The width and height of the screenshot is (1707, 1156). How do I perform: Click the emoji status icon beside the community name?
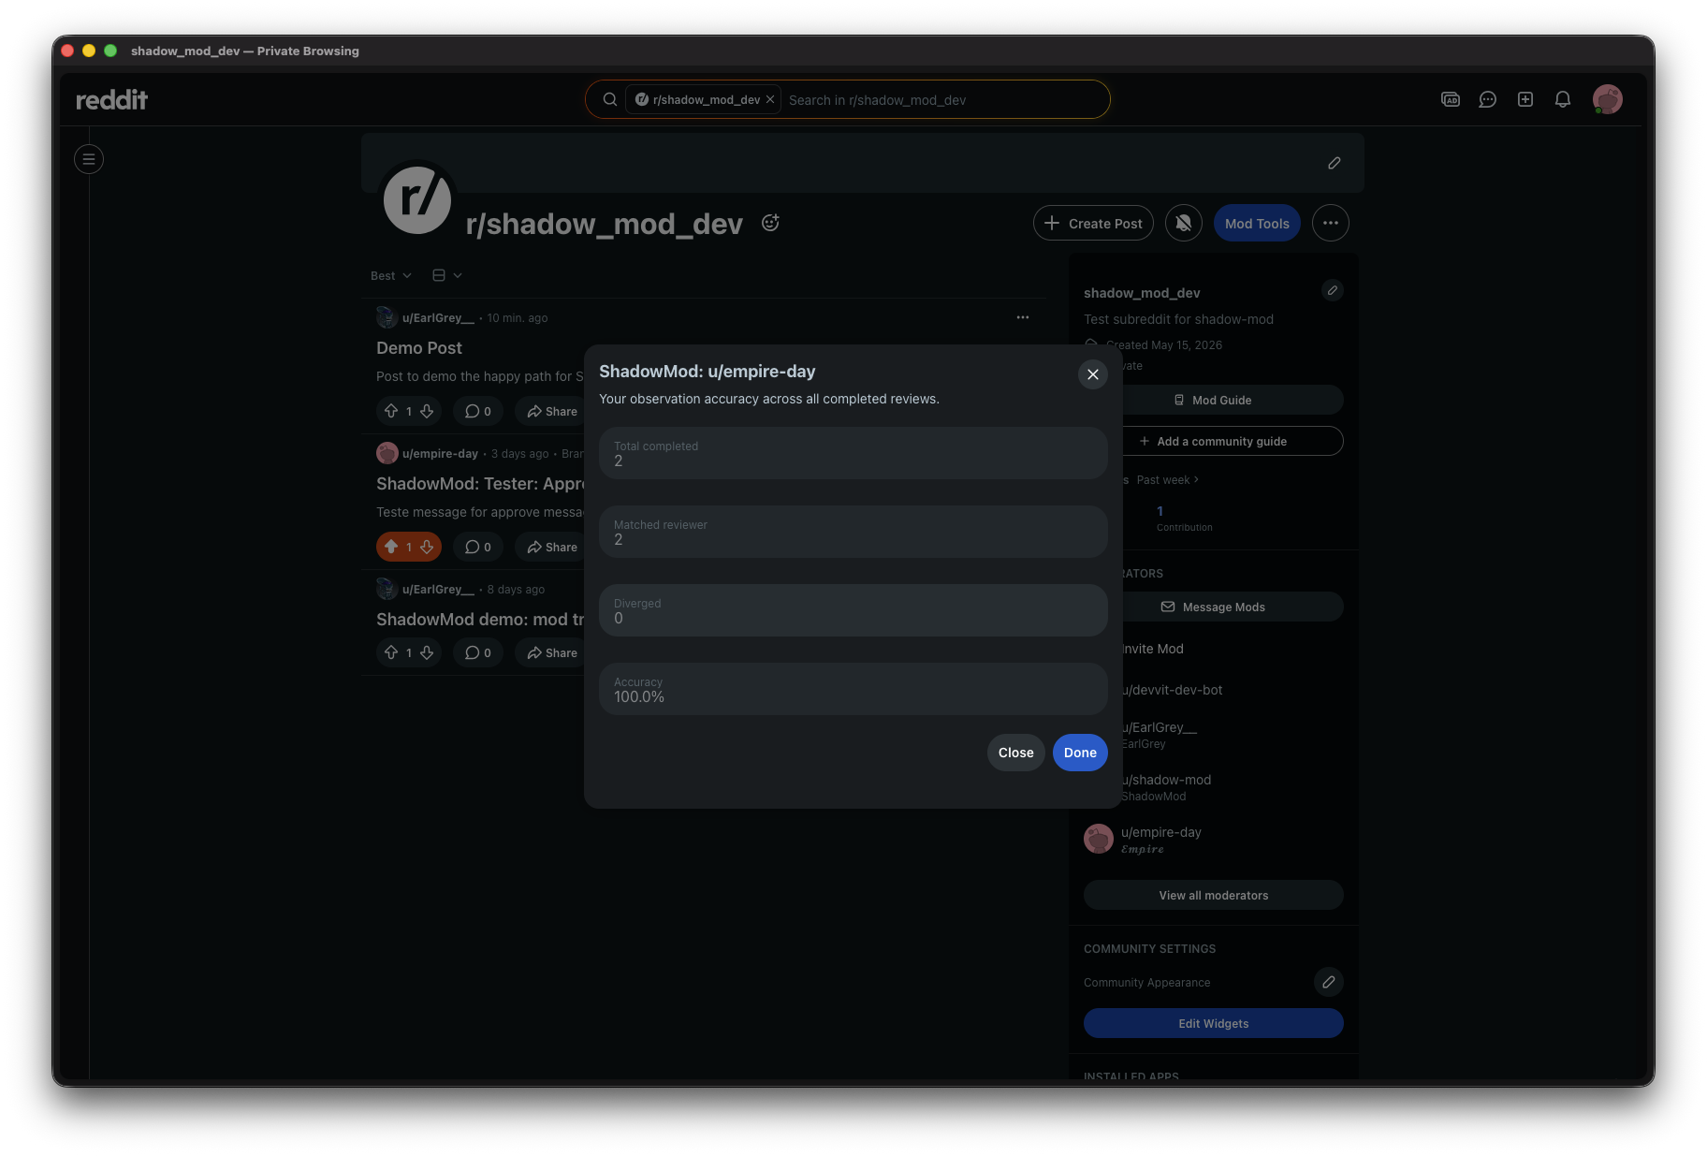pyautogui.click(x=770, y=223)
